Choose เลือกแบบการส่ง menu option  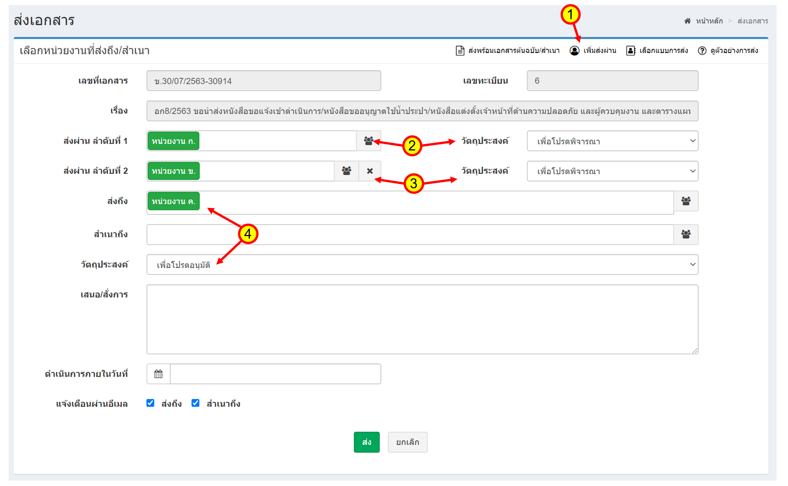tap(657, 51)
